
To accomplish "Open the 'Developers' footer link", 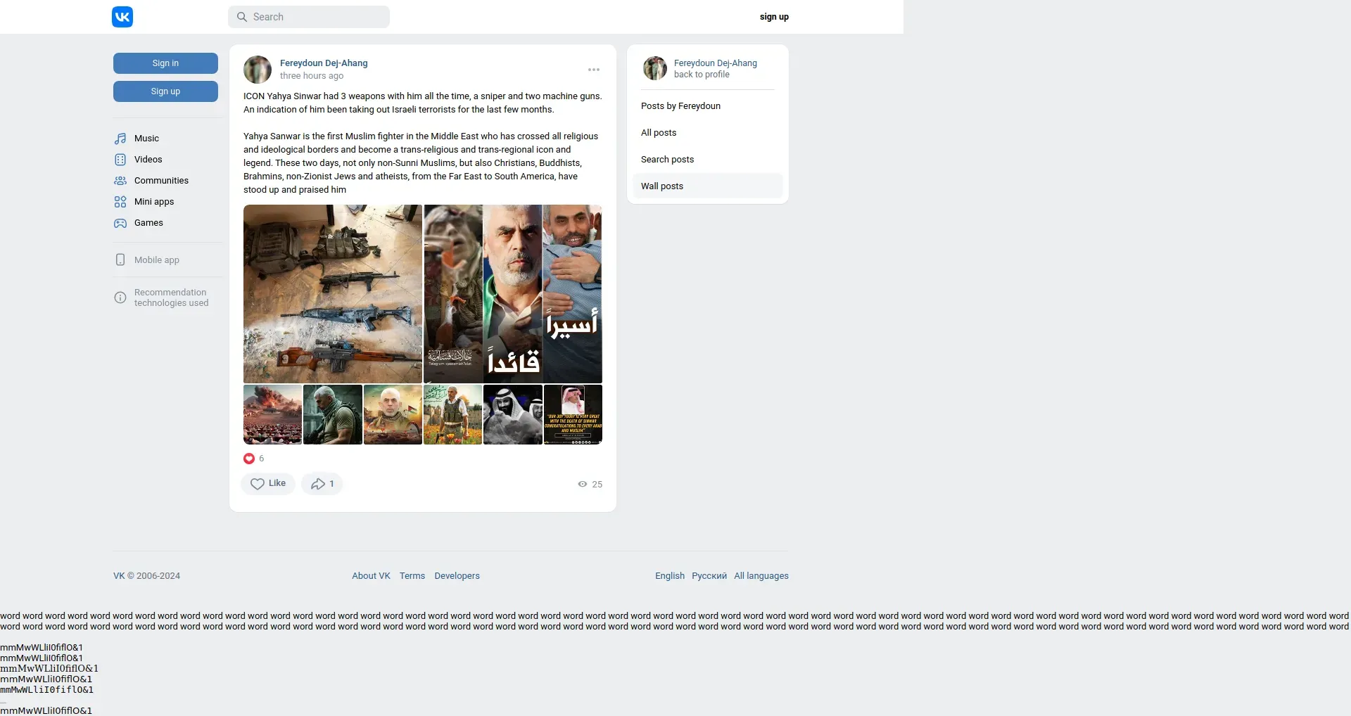I will click(457, 576).
